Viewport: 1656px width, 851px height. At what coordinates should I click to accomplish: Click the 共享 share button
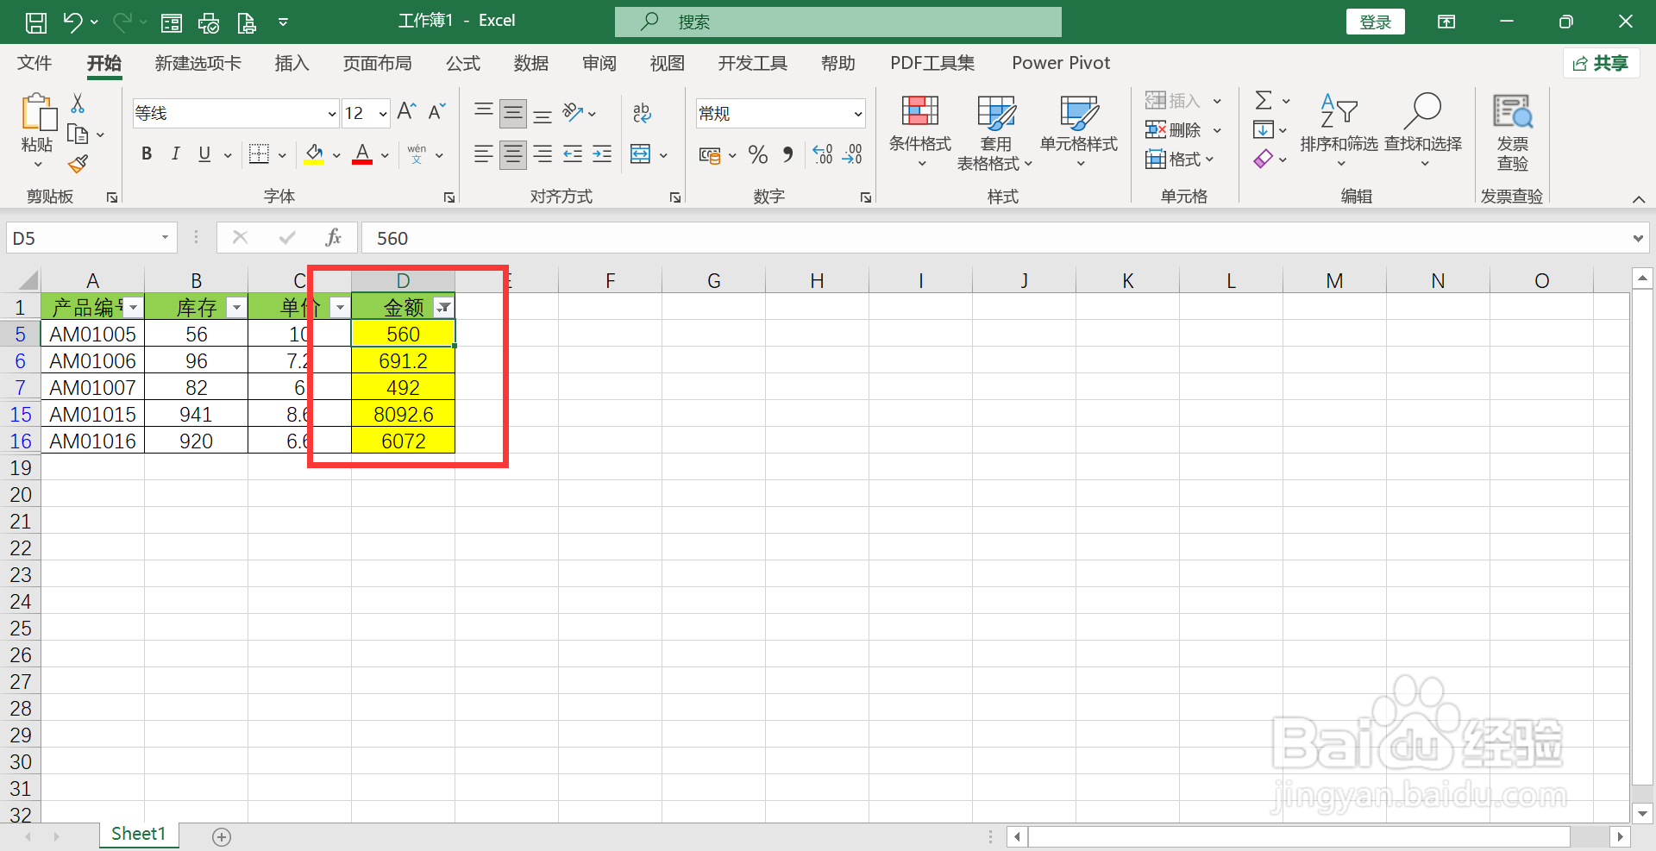pos(1601,63)
